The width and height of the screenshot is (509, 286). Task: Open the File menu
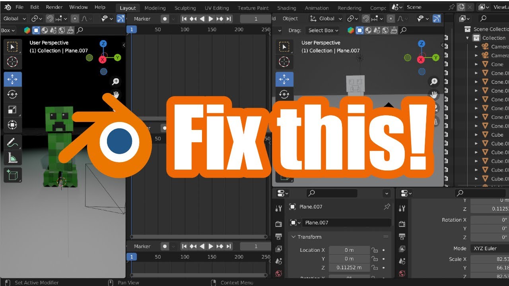[x=19, y=7]
